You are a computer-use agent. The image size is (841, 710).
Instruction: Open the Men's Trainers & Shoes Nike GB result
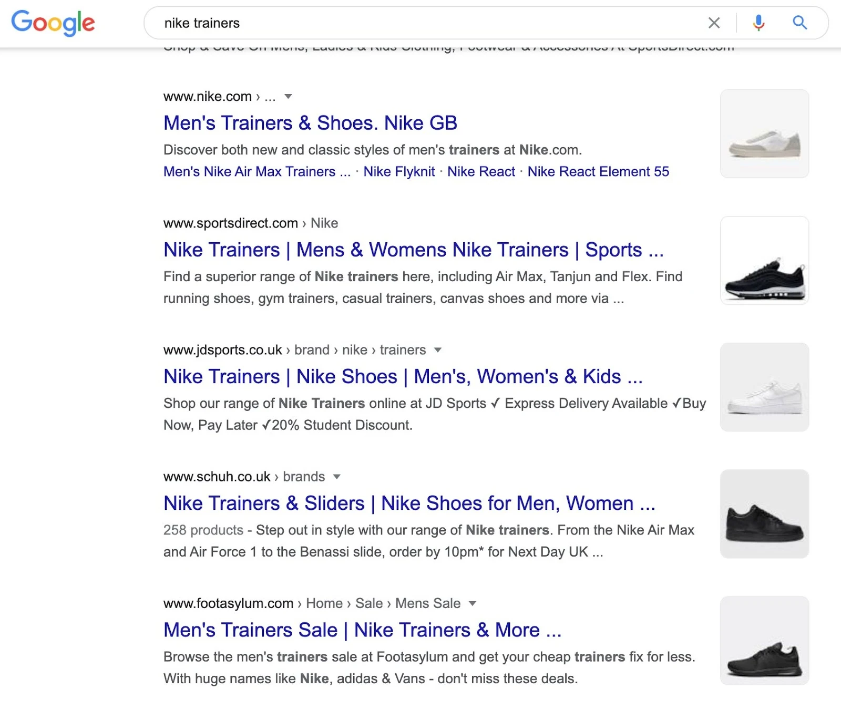[x=310, y=123]
